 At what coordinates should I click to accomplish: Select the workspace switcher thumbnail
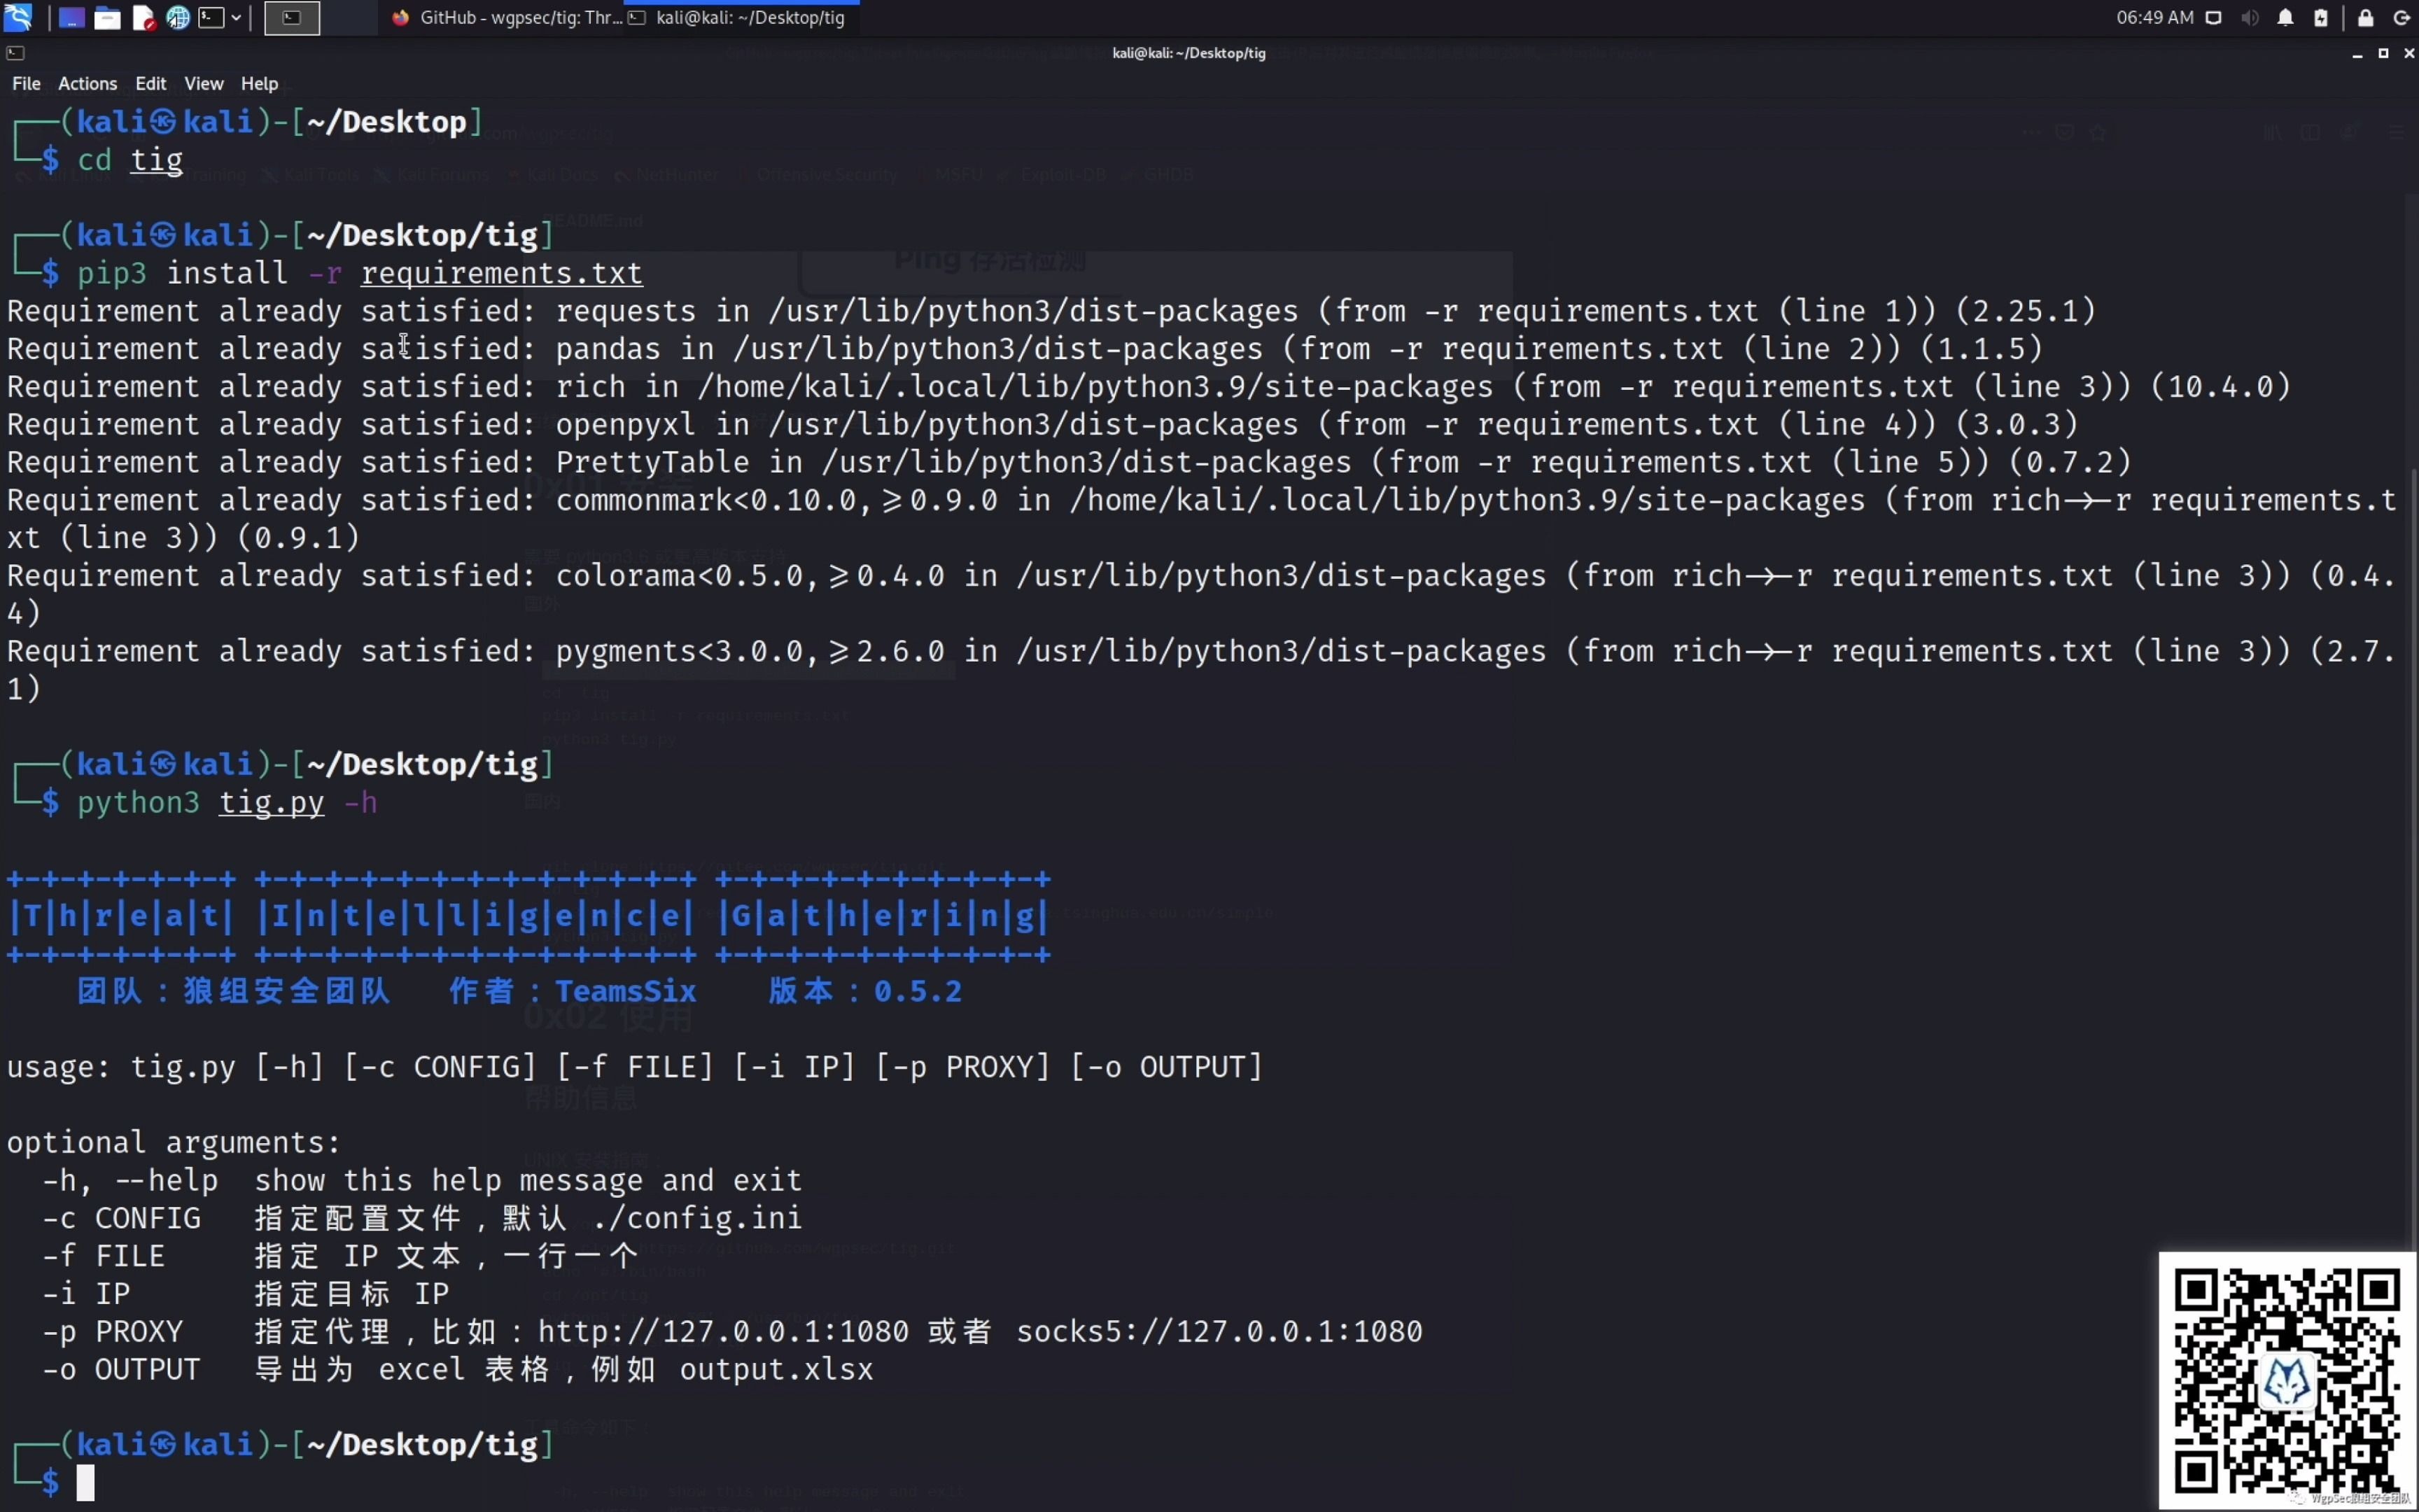point(292,18)
